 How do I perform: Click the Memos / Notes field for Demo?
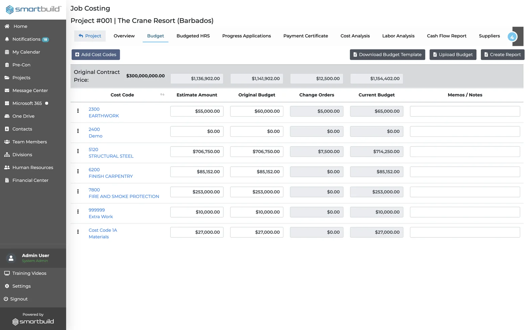point(465,131)
